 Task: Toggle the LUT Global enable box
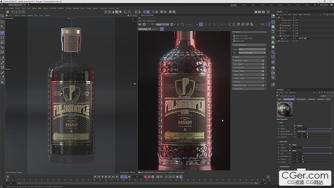coord(263,64)
